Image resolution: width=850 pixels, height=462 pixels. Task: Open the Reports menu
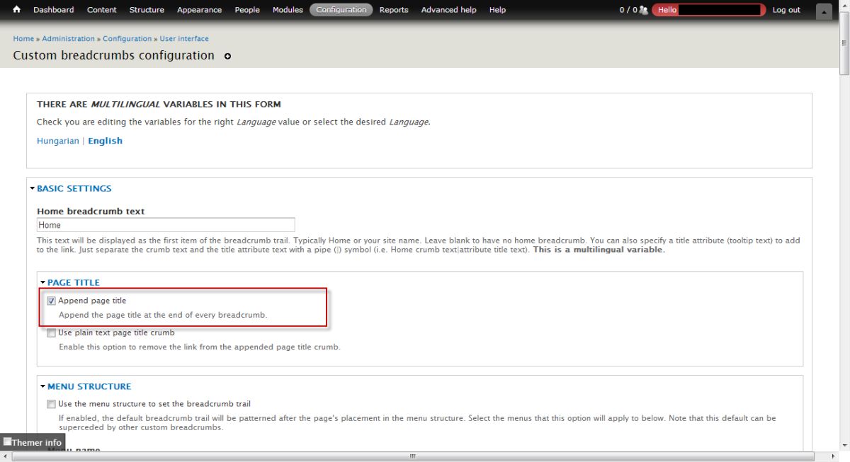click(x=394, y=10)
